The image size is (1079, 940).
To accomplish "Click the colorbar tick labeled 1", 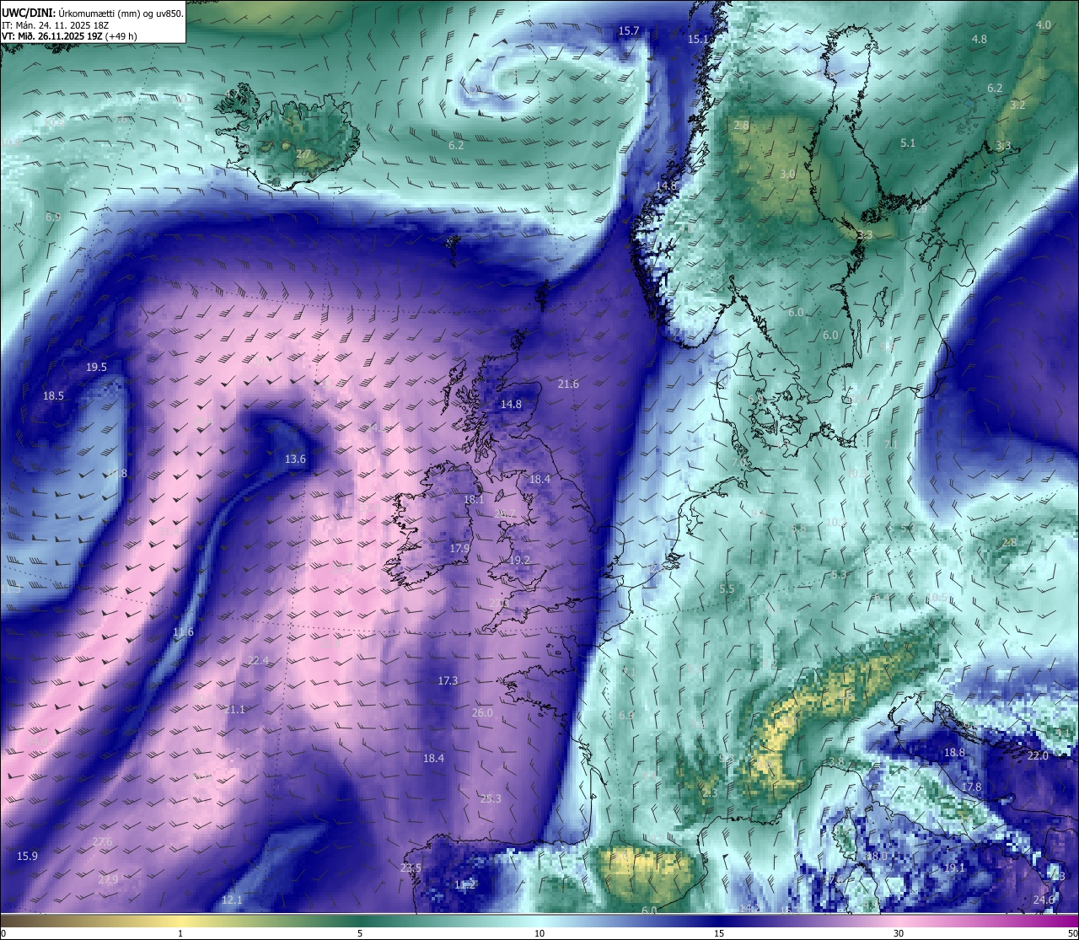I will (x=180, y=933).
